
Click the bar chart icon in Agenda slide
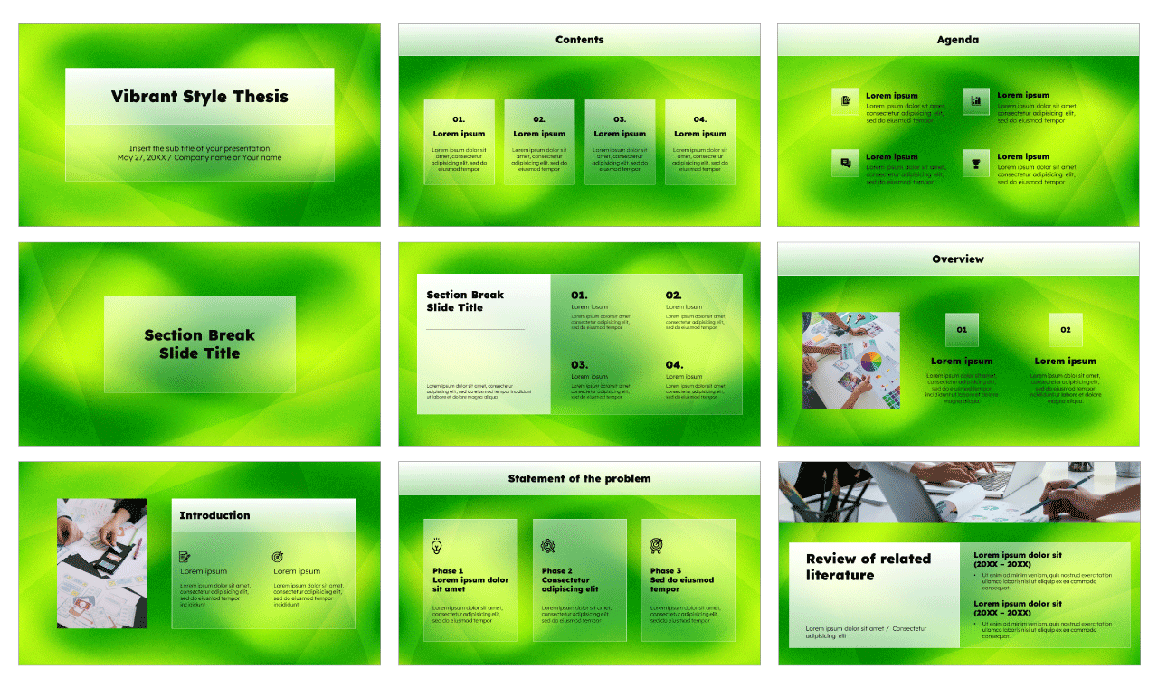(x=976, y=101)
